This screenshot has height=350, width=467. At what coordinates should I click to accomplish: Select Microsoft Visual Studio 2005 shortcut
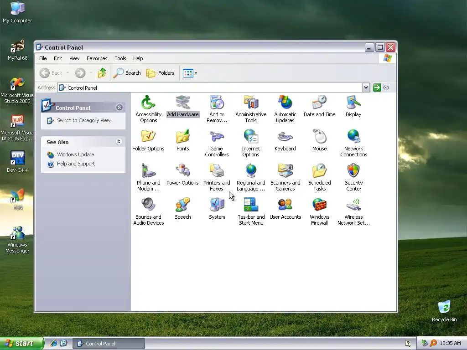point(17,91)
